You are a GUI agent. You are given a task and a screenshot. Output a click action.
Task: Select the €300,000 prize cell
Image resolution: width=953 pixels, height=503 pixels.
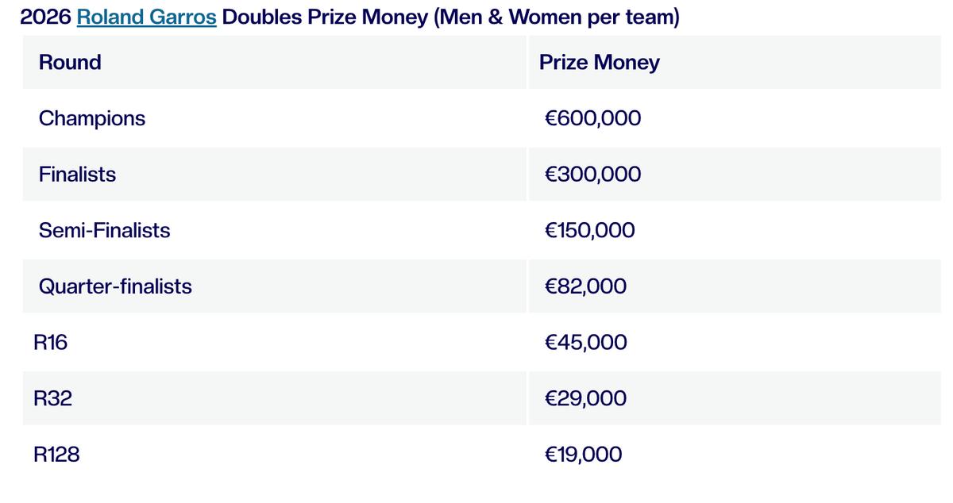click(593, 175)
